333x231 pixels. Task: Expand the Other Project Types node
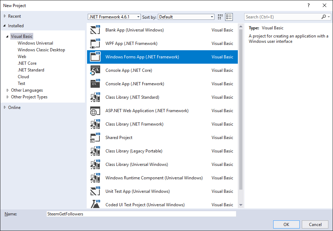point(8,97)
